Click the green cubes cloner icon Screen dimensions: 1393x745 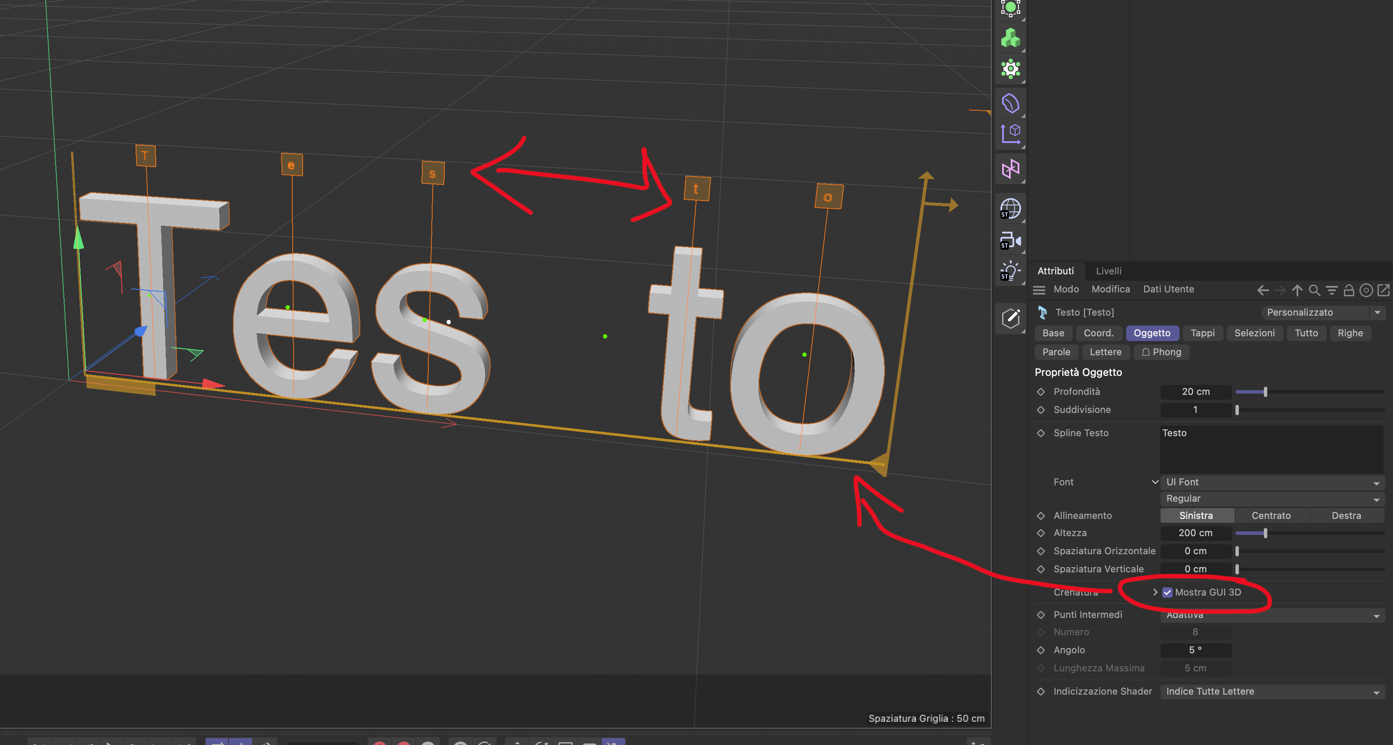(x=1009, y=38)
